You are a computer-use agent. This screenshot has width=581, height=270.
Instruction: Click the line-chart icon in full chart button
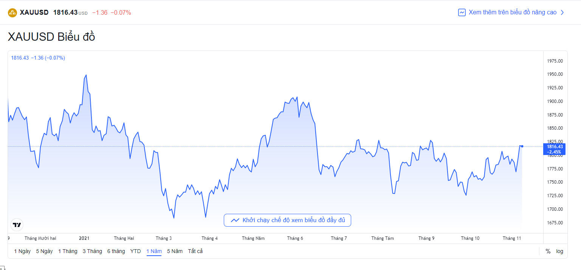(x=235, y=220)
